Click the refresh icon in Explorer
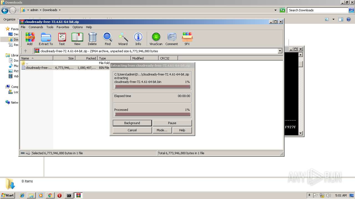The width and height of the screenshot is (355, 199). 282,10
